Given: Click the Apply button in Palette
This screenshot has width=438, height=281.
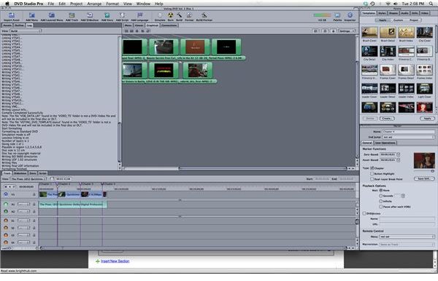Looking at the screenshot, I should tap(427, 119).
